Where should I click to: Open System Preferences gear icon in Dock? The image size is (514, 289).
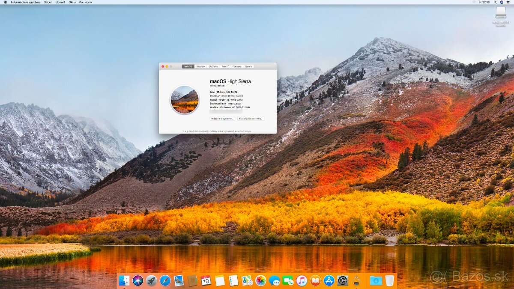tap(343, 280)
